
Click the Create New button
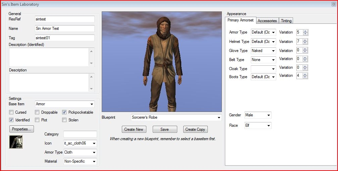(x=134, y=129)
